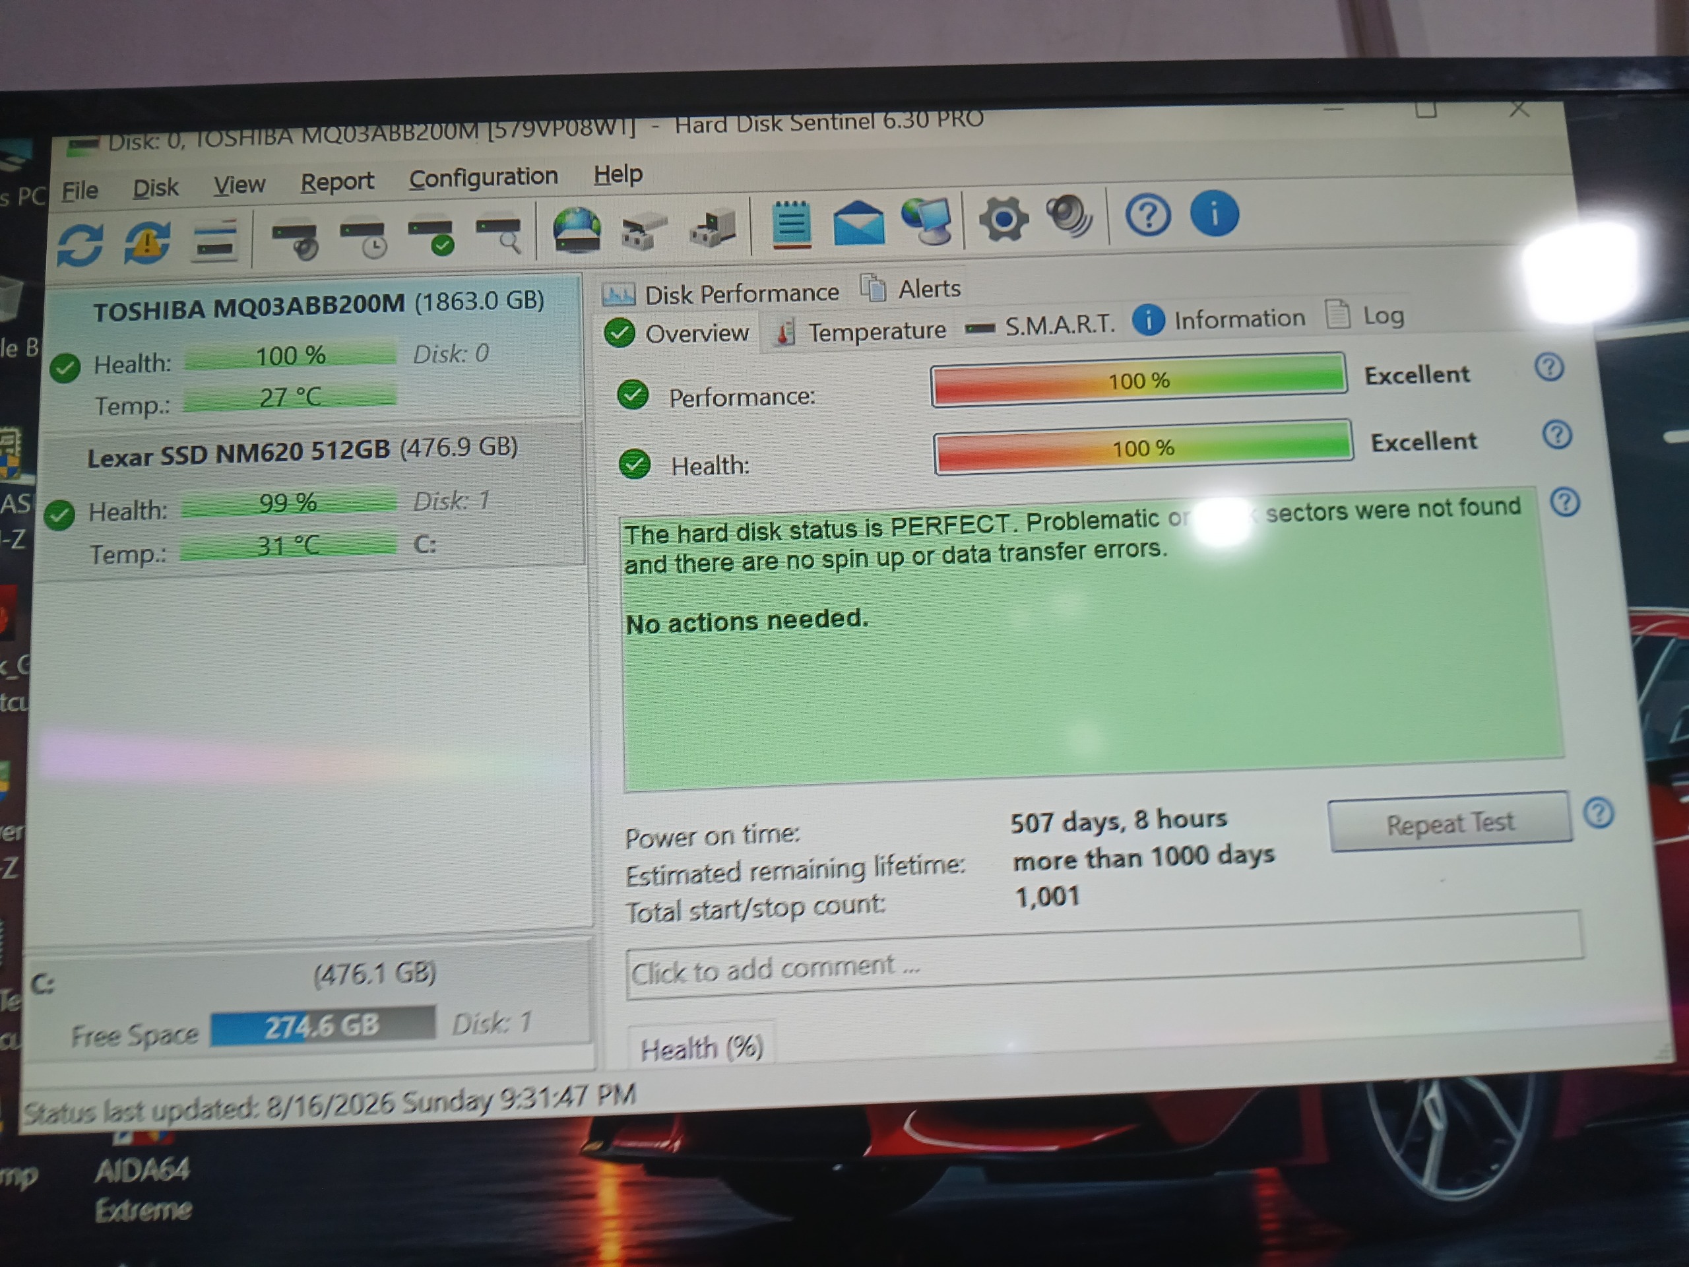Click the flat gray drive with connectors icon
This screenshot has width=1689, height=1267.
point(643,232)
